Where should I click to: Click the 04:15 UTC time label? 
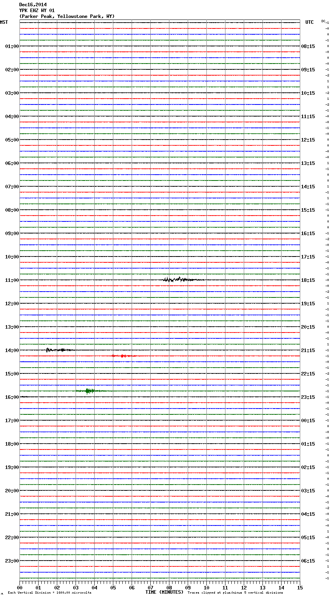tap(308, 514)
